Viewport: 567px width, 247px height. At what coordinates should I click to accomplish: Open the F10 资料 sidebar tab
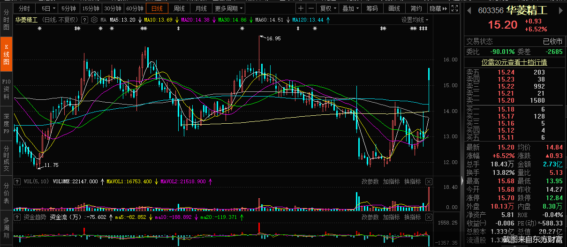pos(7,89)
